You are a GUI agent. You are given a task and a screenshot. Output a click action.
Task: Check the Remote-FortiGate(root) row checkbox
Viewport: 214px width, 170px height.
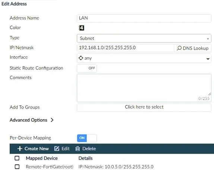(x=17, y=167)
